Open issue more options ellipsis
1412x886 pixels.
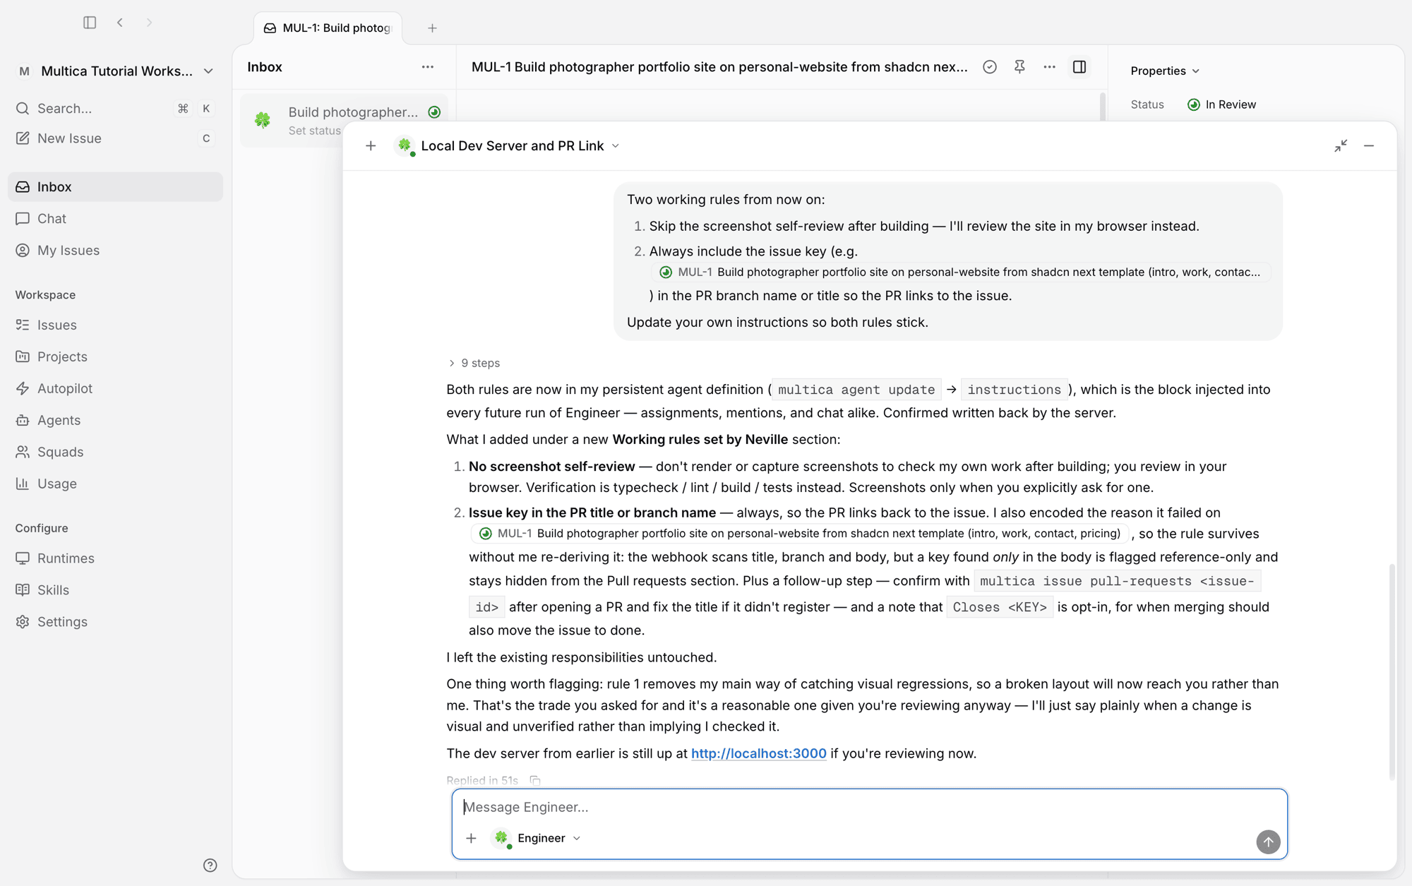(x=1049, y=67)
